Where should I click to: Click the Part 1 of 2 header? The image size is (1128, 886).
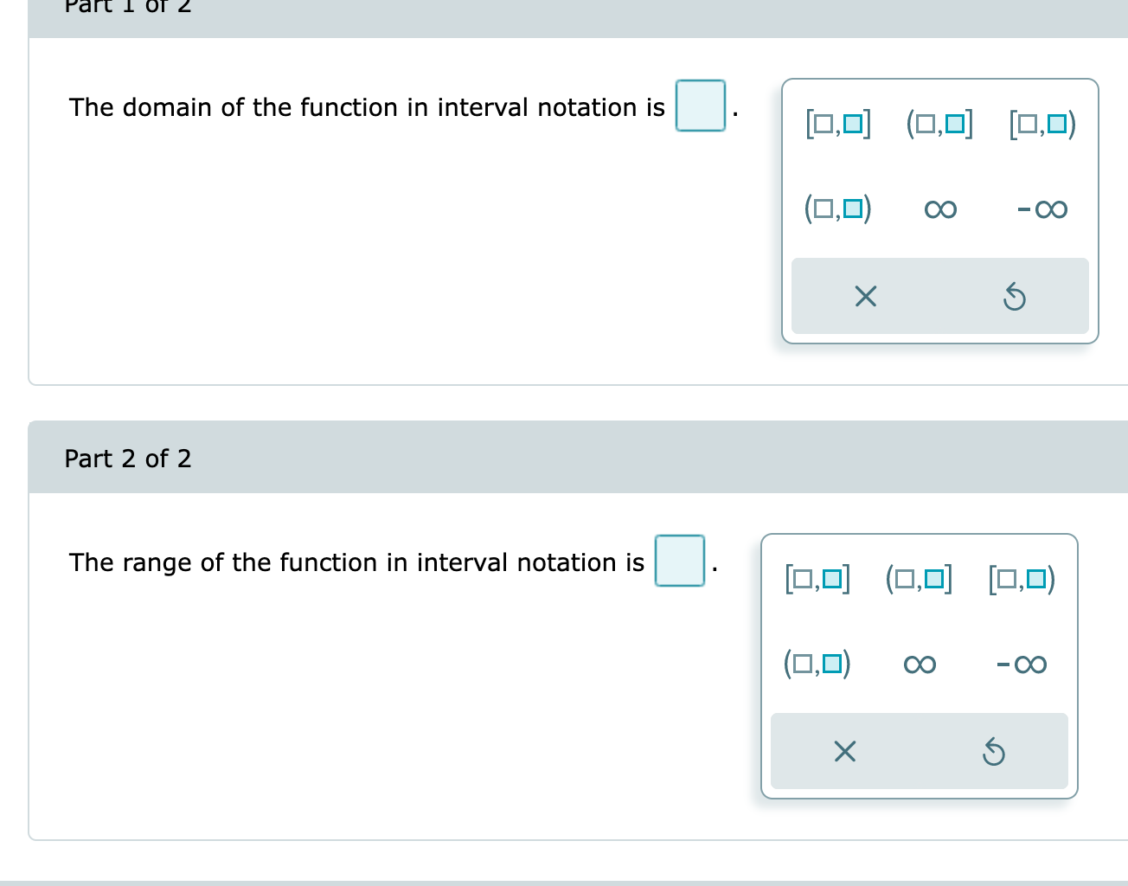[128, 9]
